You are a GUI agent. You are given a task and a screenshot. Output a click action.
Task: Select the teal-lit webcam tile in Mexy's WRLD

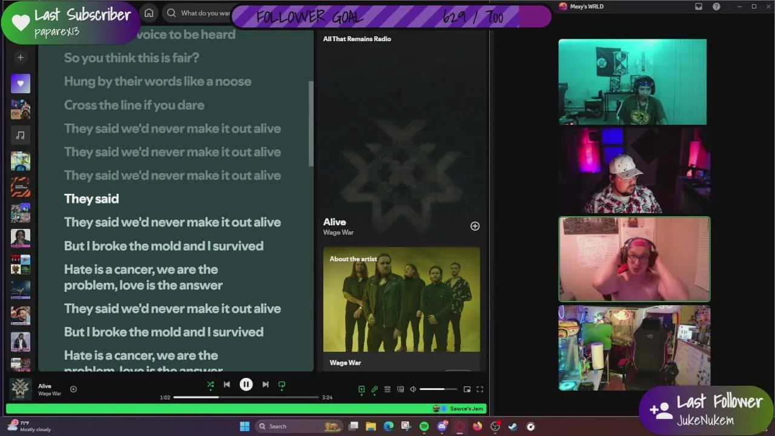coord(632,82)
